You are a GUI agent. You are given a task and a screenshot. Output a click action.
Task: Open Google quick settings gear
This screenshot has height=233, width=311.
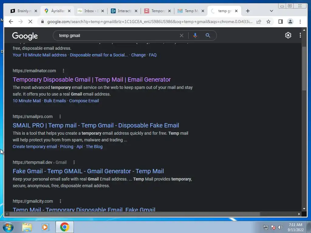[288, 35]
